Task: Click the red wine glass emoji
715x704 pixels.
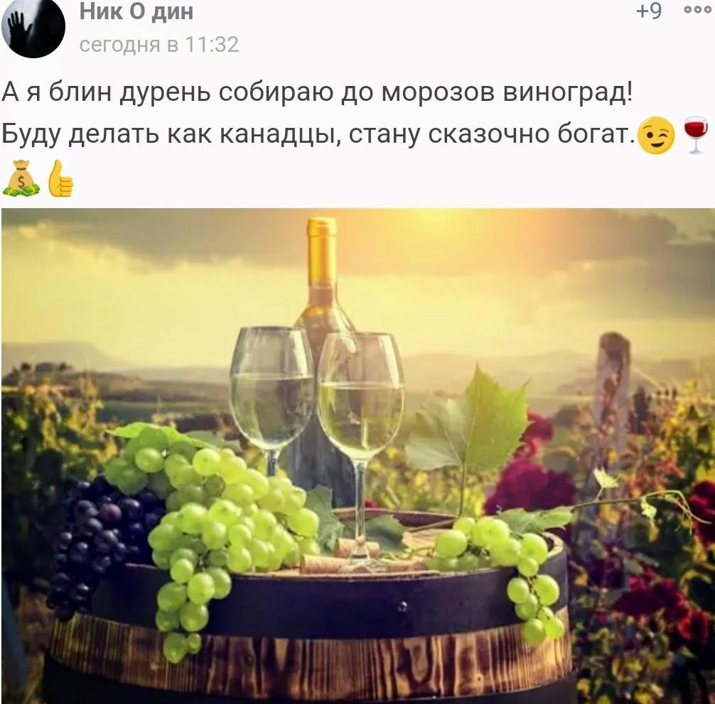Action: 696,135
